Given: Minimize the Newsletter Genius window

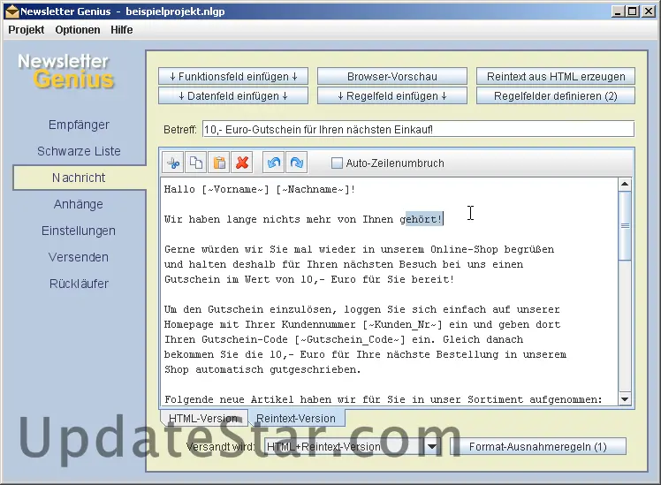Looking at the screenshot, I should [617, 11].
